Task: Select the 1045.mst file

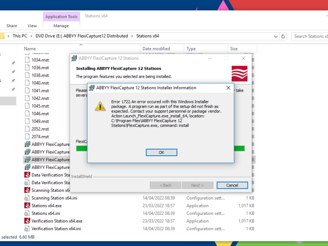Action: [x=40, y=106]
